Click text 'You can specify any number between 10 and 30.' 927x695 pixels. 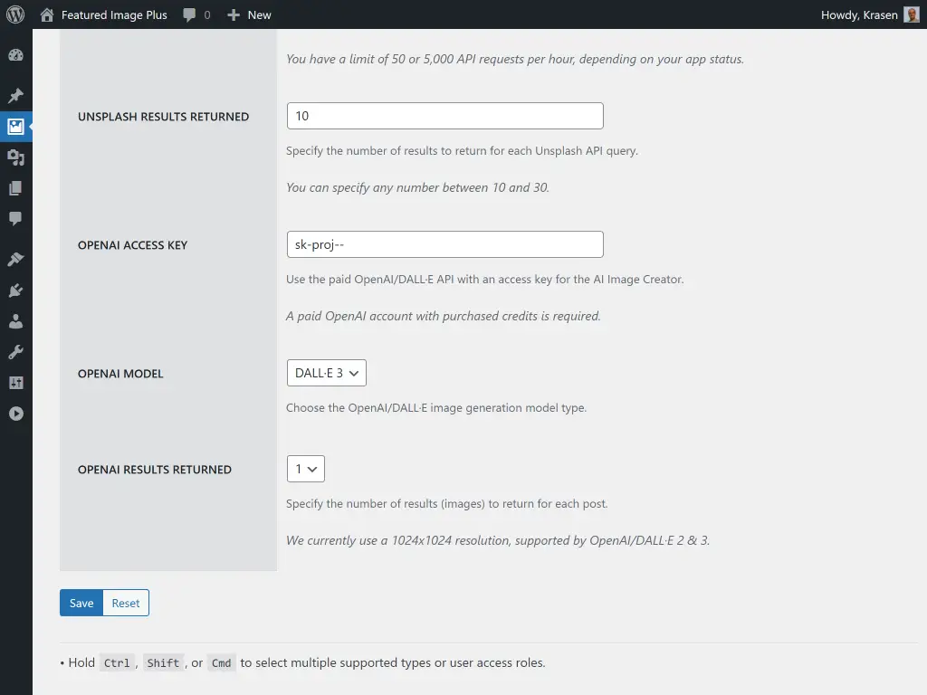point(417,187)
